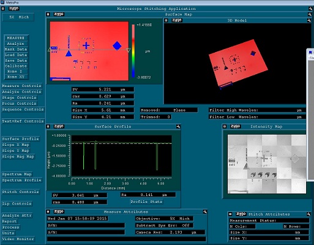The height and width of the screenshot is (245, 314).
Task: Click the Measure Attributes panel wrench icon
Action: (x=205, y=212)
